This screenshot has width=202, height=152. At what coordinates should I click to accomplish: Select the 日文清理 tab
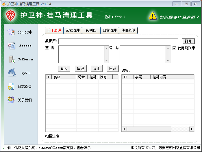pos(110,30)
